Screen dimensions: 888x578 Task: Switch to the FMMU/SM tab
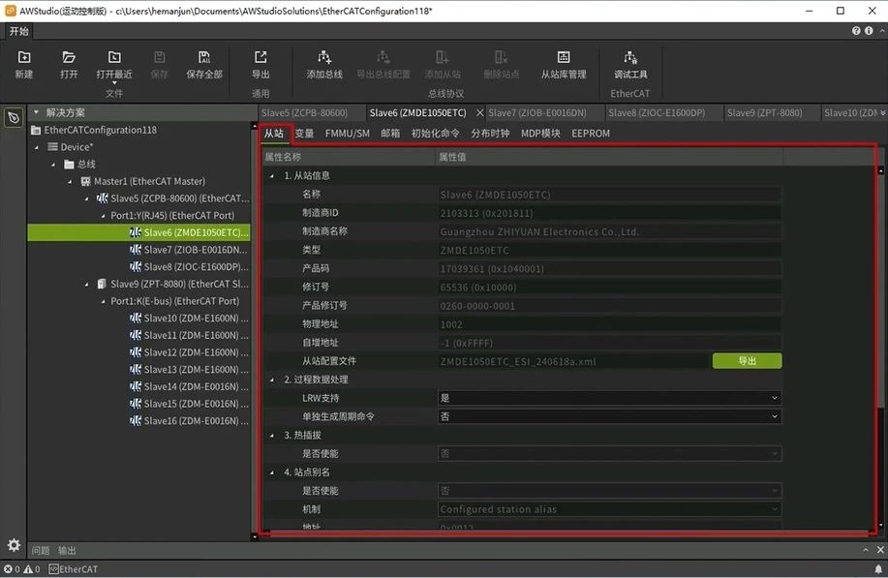click(x=347, y=134)
